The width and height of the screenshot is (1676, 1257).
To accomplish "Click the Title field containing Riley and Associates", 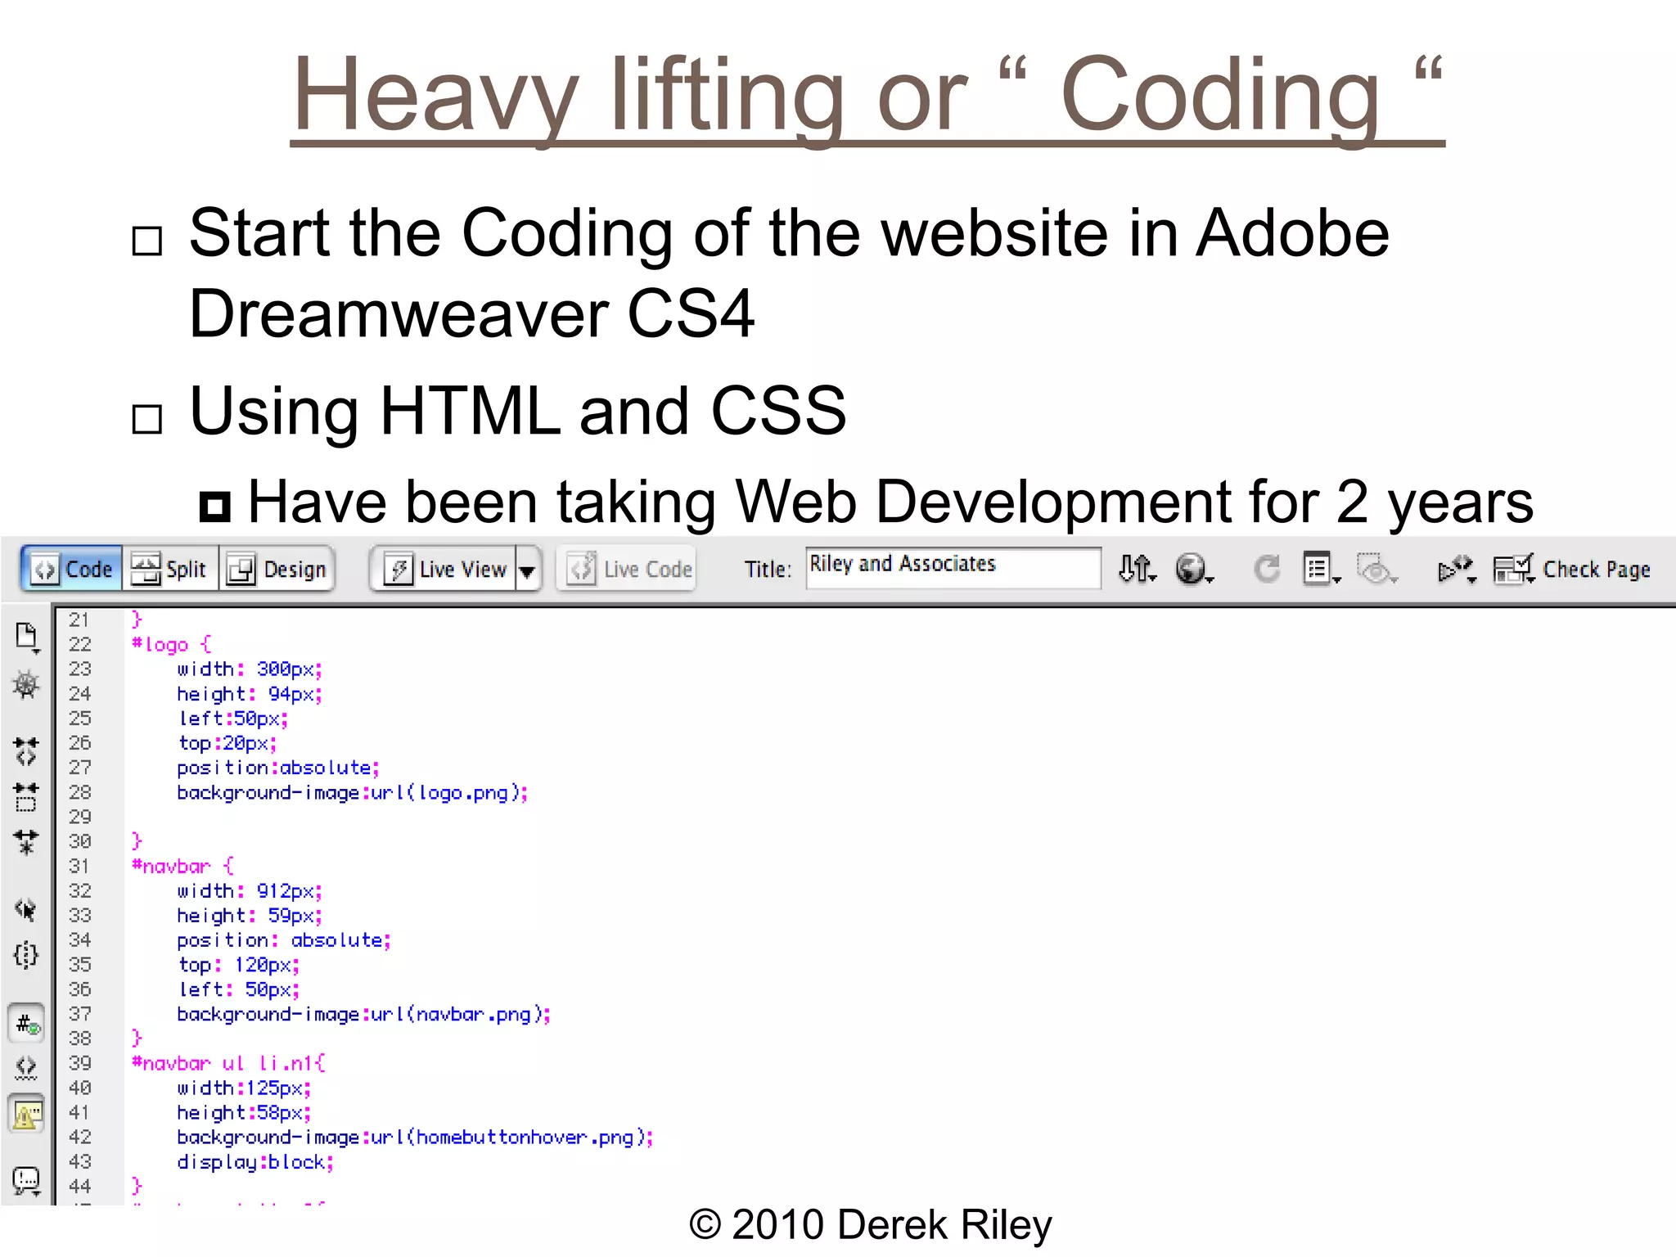I will (953, 568).
